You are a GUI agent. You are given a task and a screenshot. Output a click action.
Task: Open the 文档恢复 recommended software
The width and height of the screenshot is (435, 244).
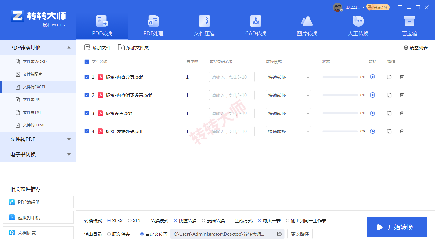[38, 233]
